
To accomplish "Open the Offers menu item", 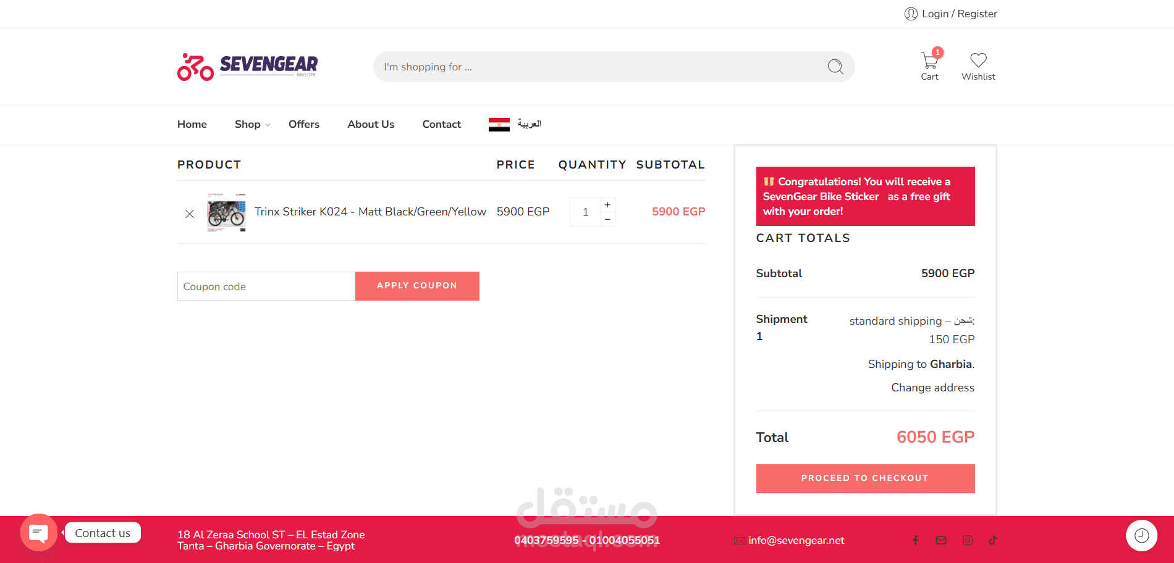I will point(304,124).
